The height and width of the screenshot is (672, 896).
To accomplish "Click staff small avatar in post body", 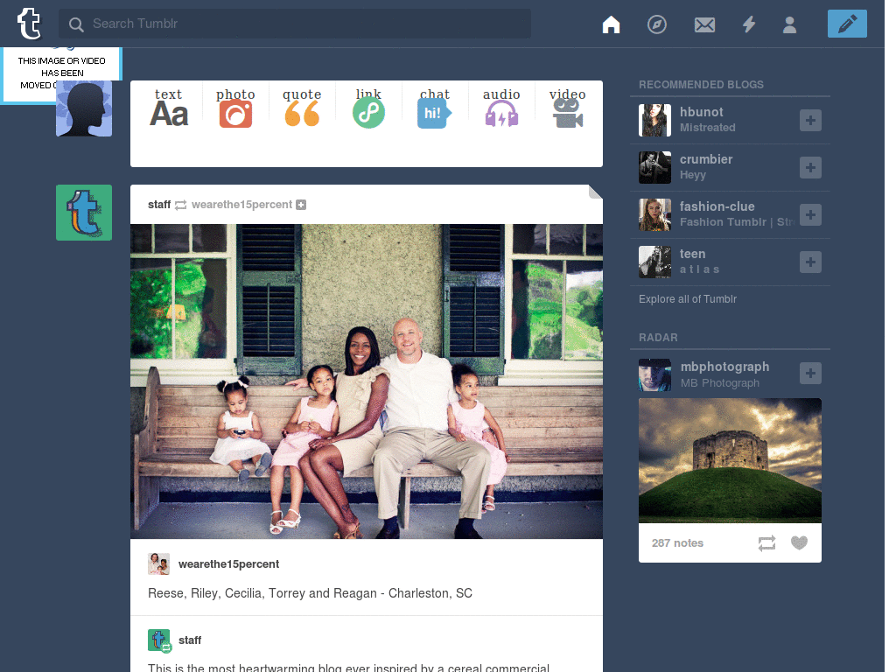I will pos(159,640).
